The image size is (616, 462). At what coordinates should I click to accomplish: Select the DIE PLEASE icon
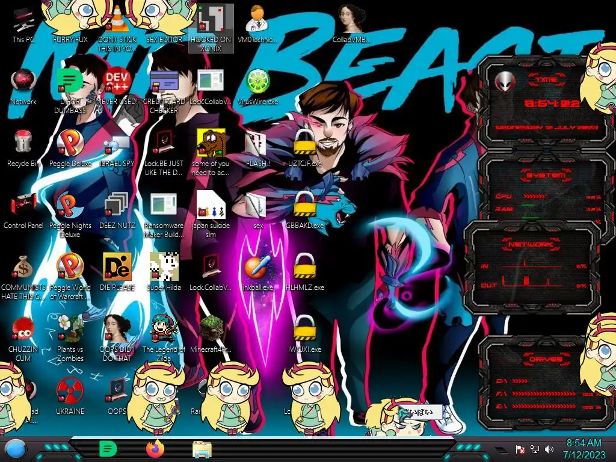pyautogui.click(x=117, y=272)
